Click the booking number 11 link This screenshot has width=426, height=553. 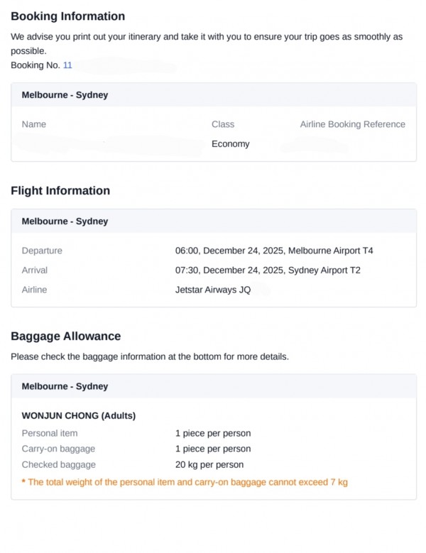[67, 65]
